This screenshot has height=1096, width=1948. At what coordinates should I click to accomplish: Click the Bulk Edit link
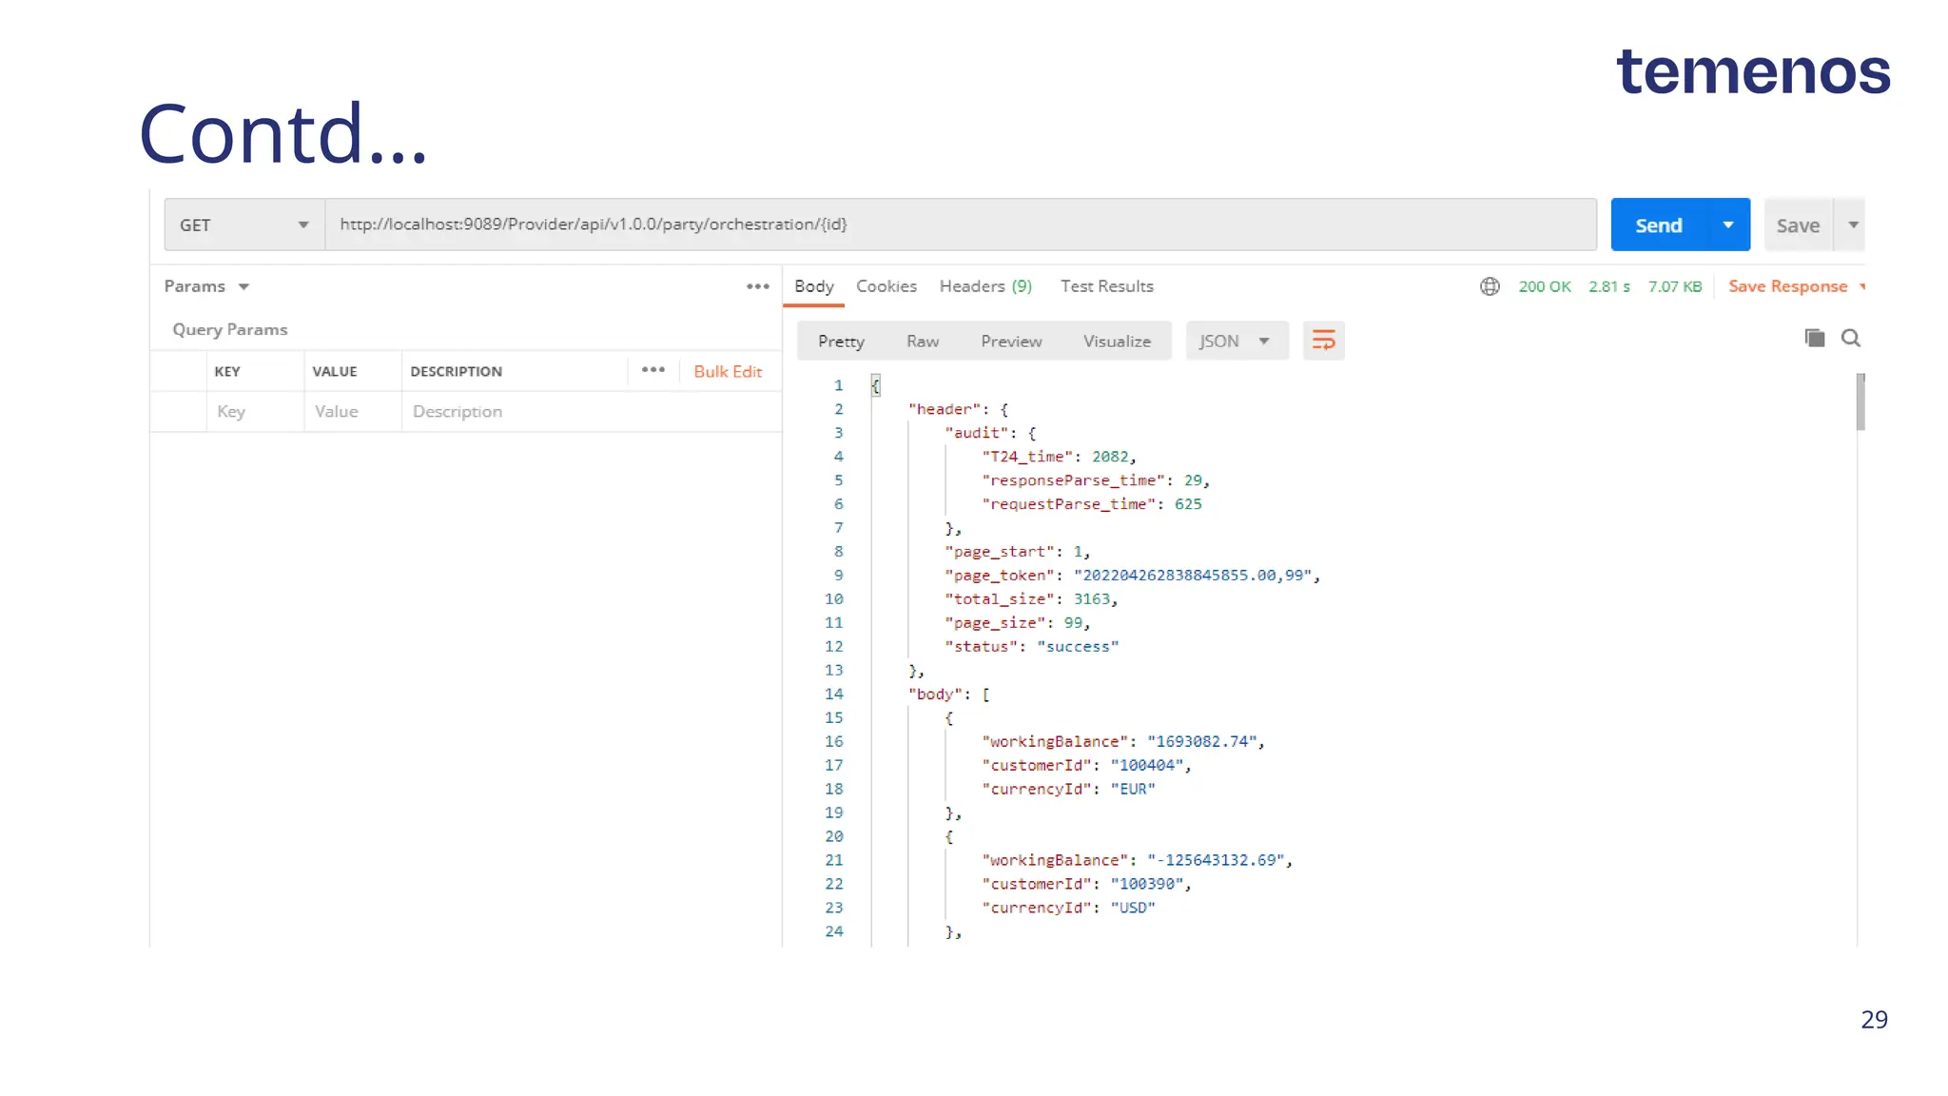tap(728, 372)
